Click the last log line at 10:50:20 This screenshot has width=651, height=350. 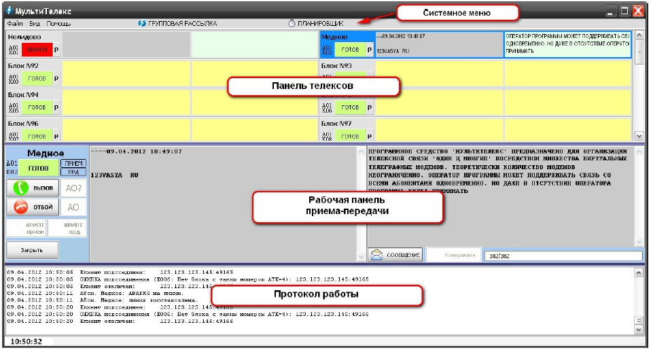120,321
